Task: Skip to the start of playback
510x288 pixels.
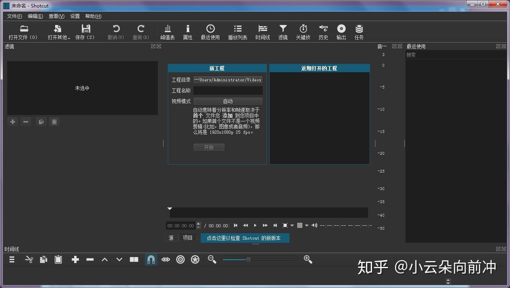Action: 236,225
